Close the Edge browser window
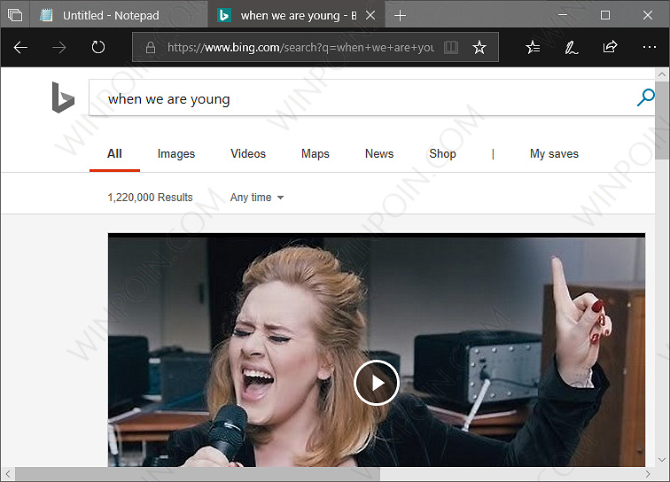The image size is (670, 482). [x=647, y=15]
